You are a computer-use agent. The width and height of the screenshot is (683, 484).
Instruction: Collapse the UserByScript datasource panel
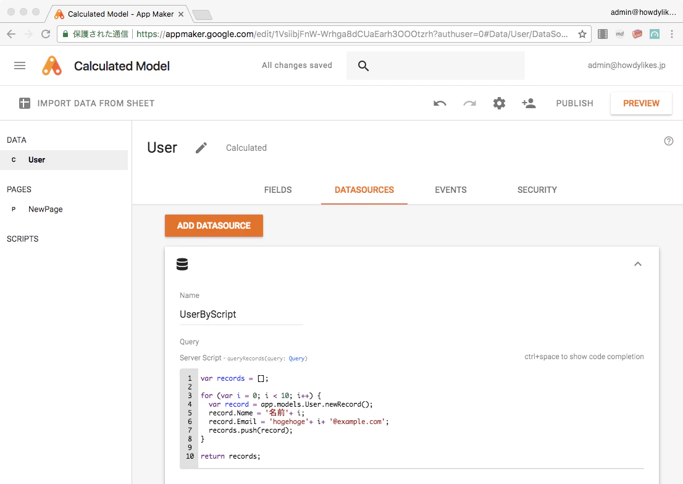[638, 264]
